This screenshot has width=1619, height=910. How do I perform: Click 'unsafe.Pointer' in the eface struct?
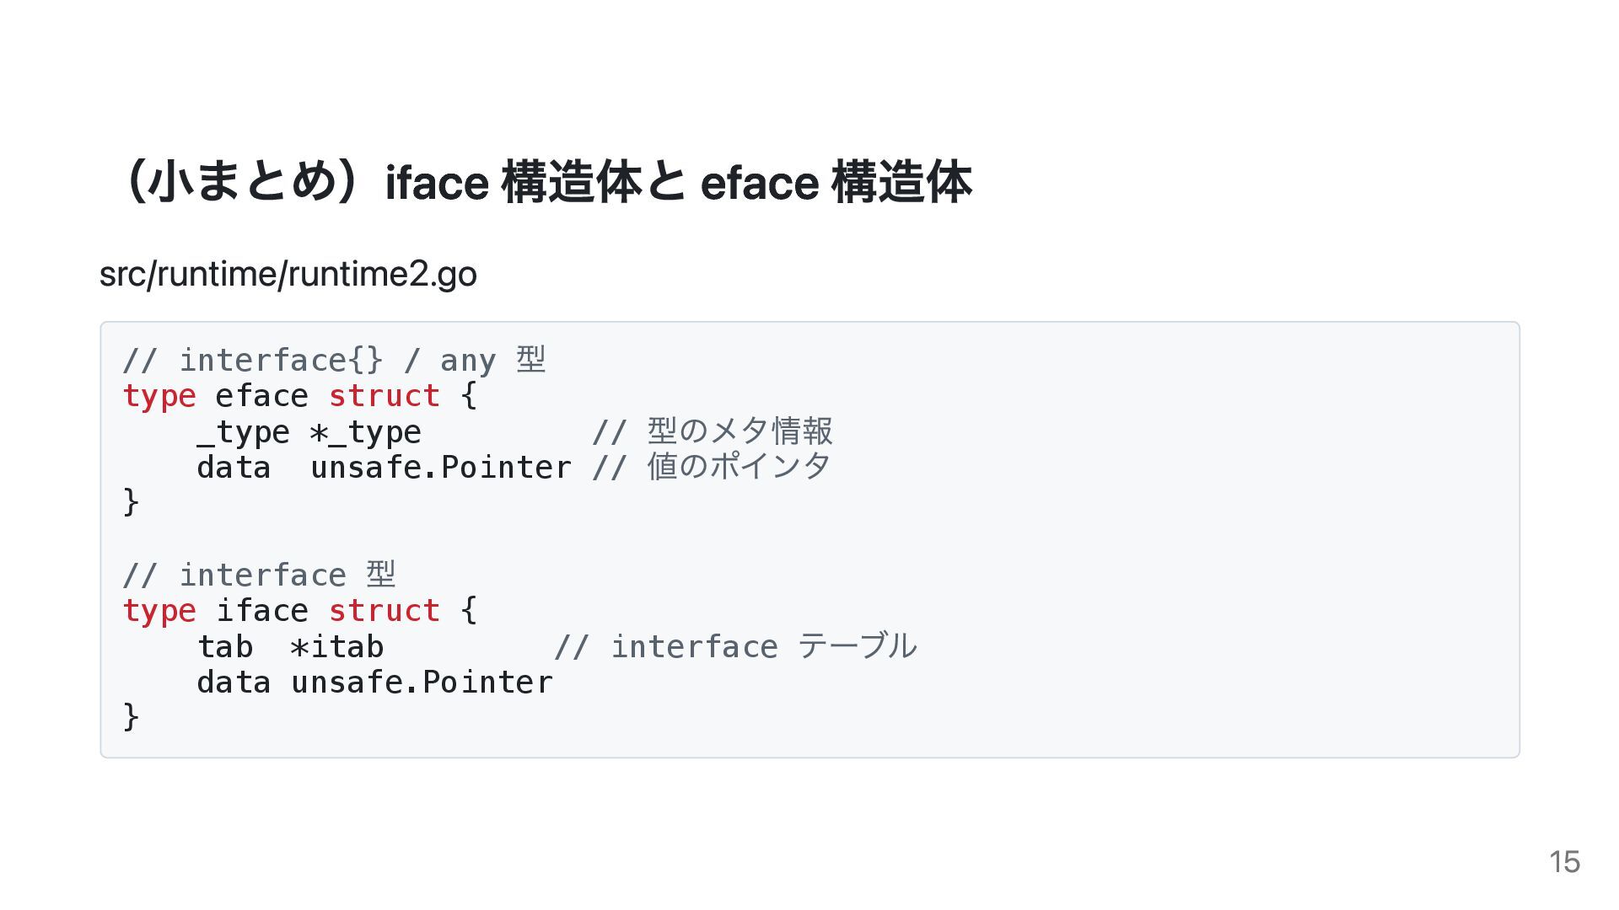coord(441,468)
